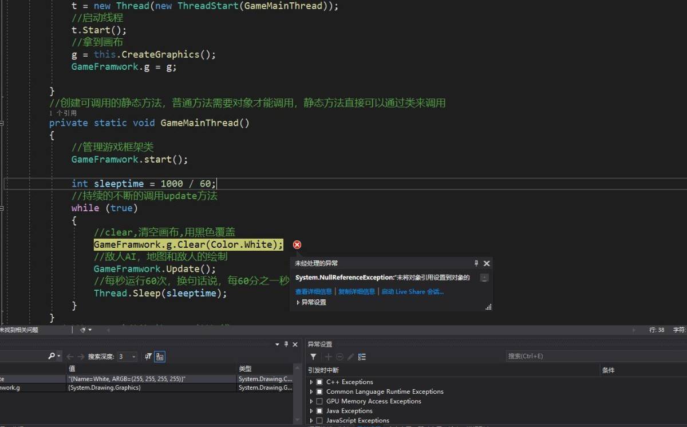
Task: Toggle the C++ Exceptions checkbox
Action: tap(319, 382)
